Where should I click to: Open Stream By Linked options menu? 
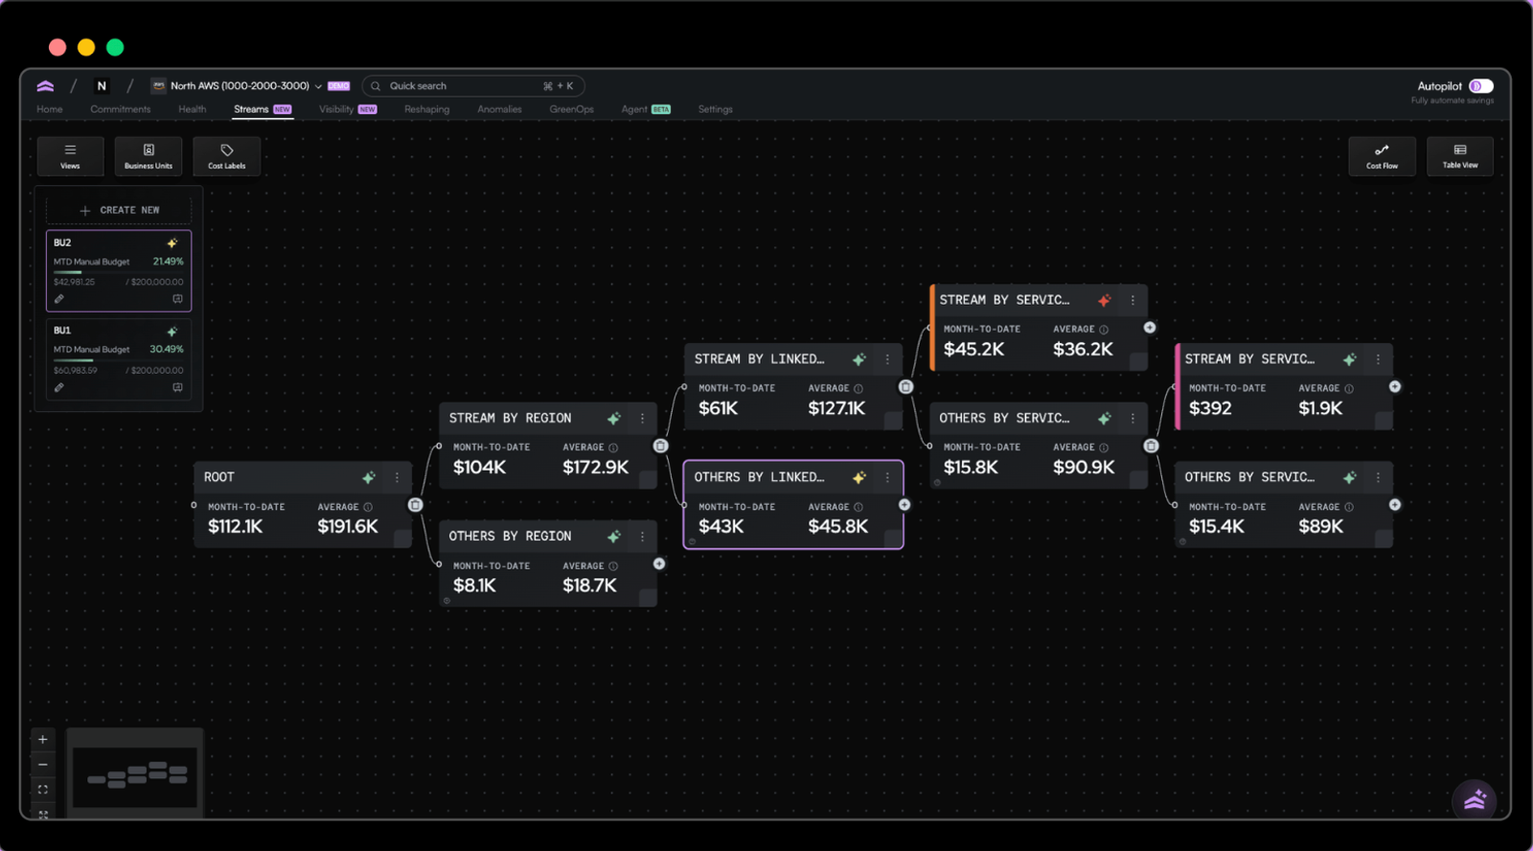[x=887, y=359]
